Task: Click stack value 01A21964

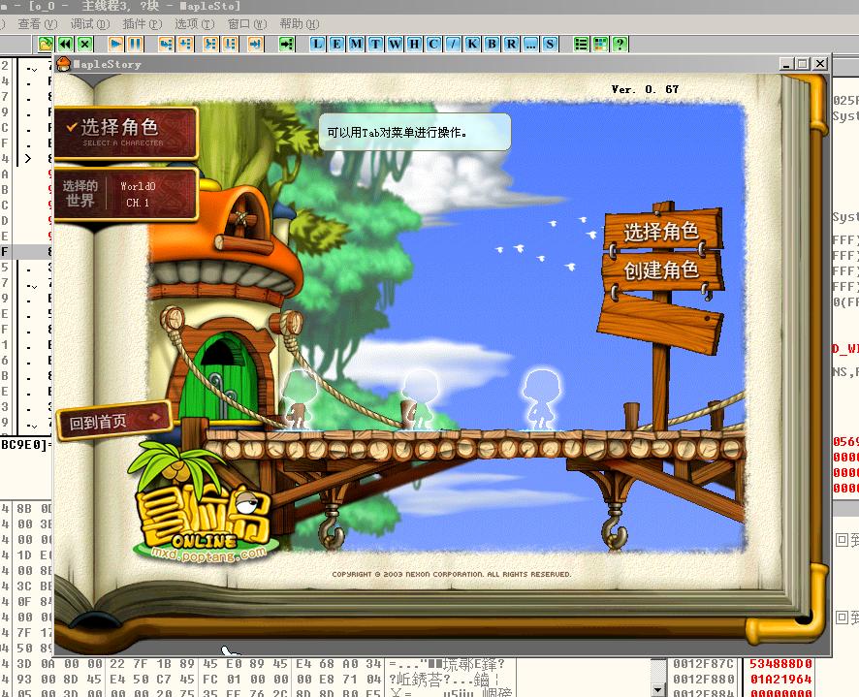Action: click(780, 680)
